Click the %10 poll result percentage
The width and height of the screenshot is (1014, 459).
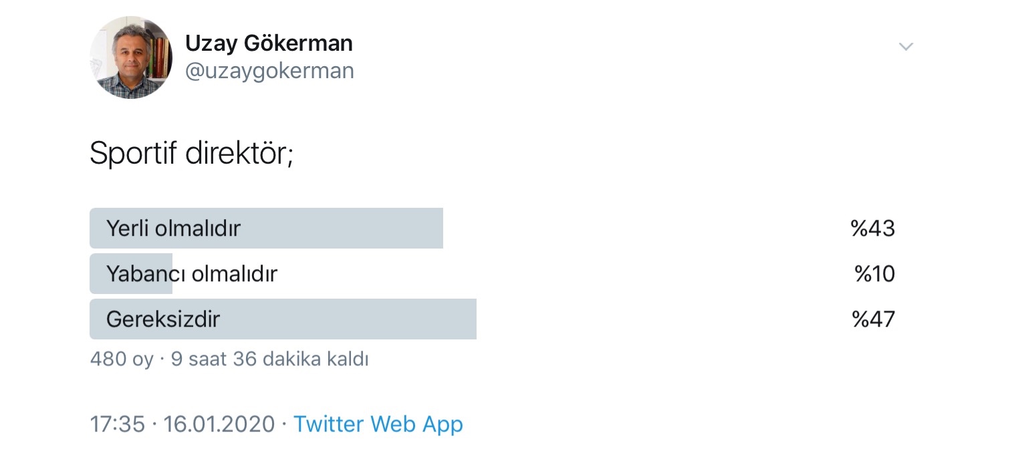click(x=874, y=274)
